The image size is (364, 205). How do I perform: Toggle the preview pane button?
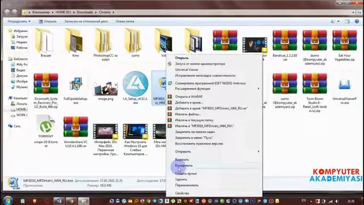(x=347, y=22)
